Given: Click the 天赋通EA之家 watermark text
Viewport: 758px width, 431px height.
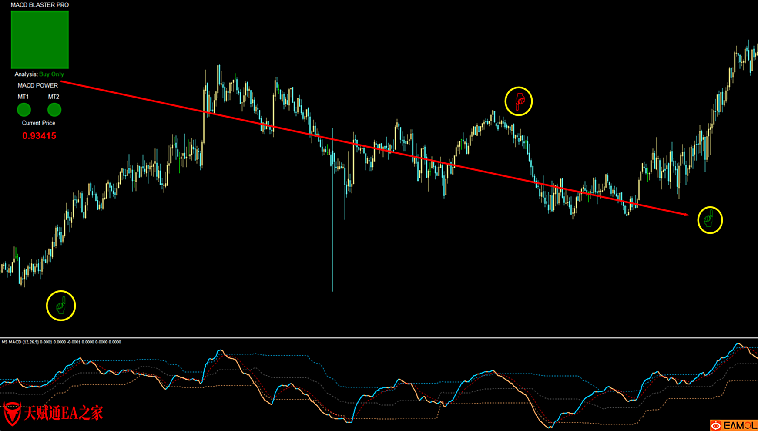Looking at the screenshot, I should [x=63, y=413].
